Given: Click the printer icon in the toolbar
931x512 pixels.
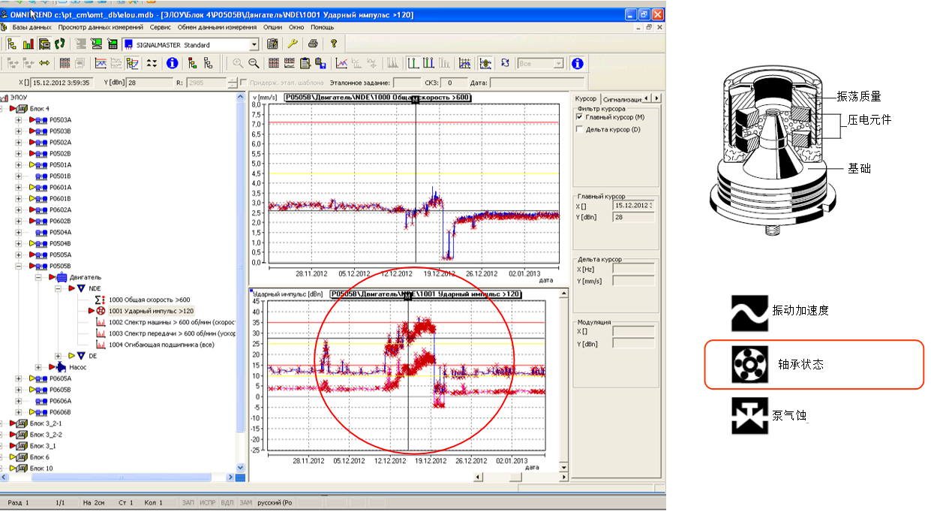Looking at the screenshot, I should click(313, 44).
